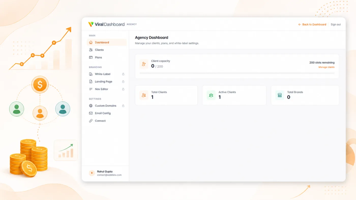Screen dimensions: 356x200
Task: Click the Total Brands storefront icon
Action: tap(280, 95)
